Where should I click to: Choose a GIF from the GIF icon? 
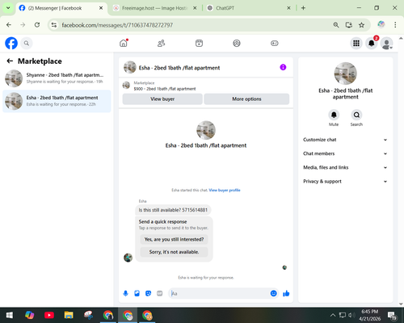pos(159,293)
